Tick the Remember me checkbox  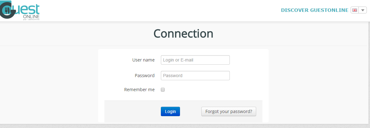coord(163,90)
